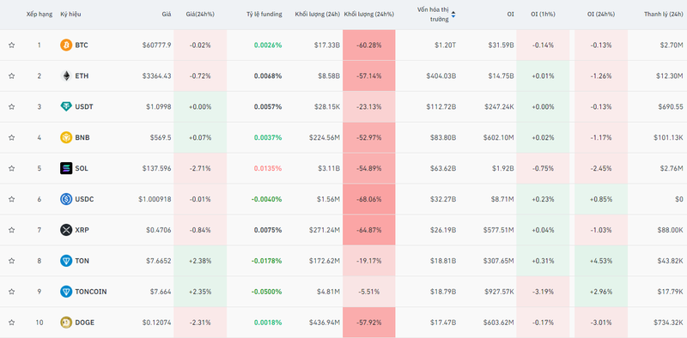Click the Solana logo icon
This screenshot has width=687, height=338.
point(66,168)
